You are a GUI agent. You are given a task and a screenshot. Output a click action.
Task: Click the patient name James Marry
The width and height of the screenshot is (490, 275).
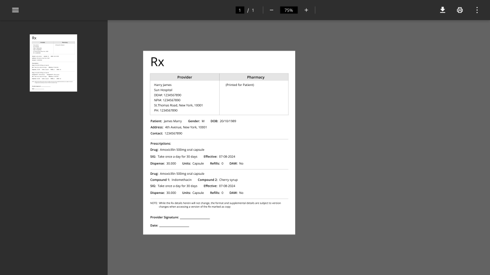(173, 121)
